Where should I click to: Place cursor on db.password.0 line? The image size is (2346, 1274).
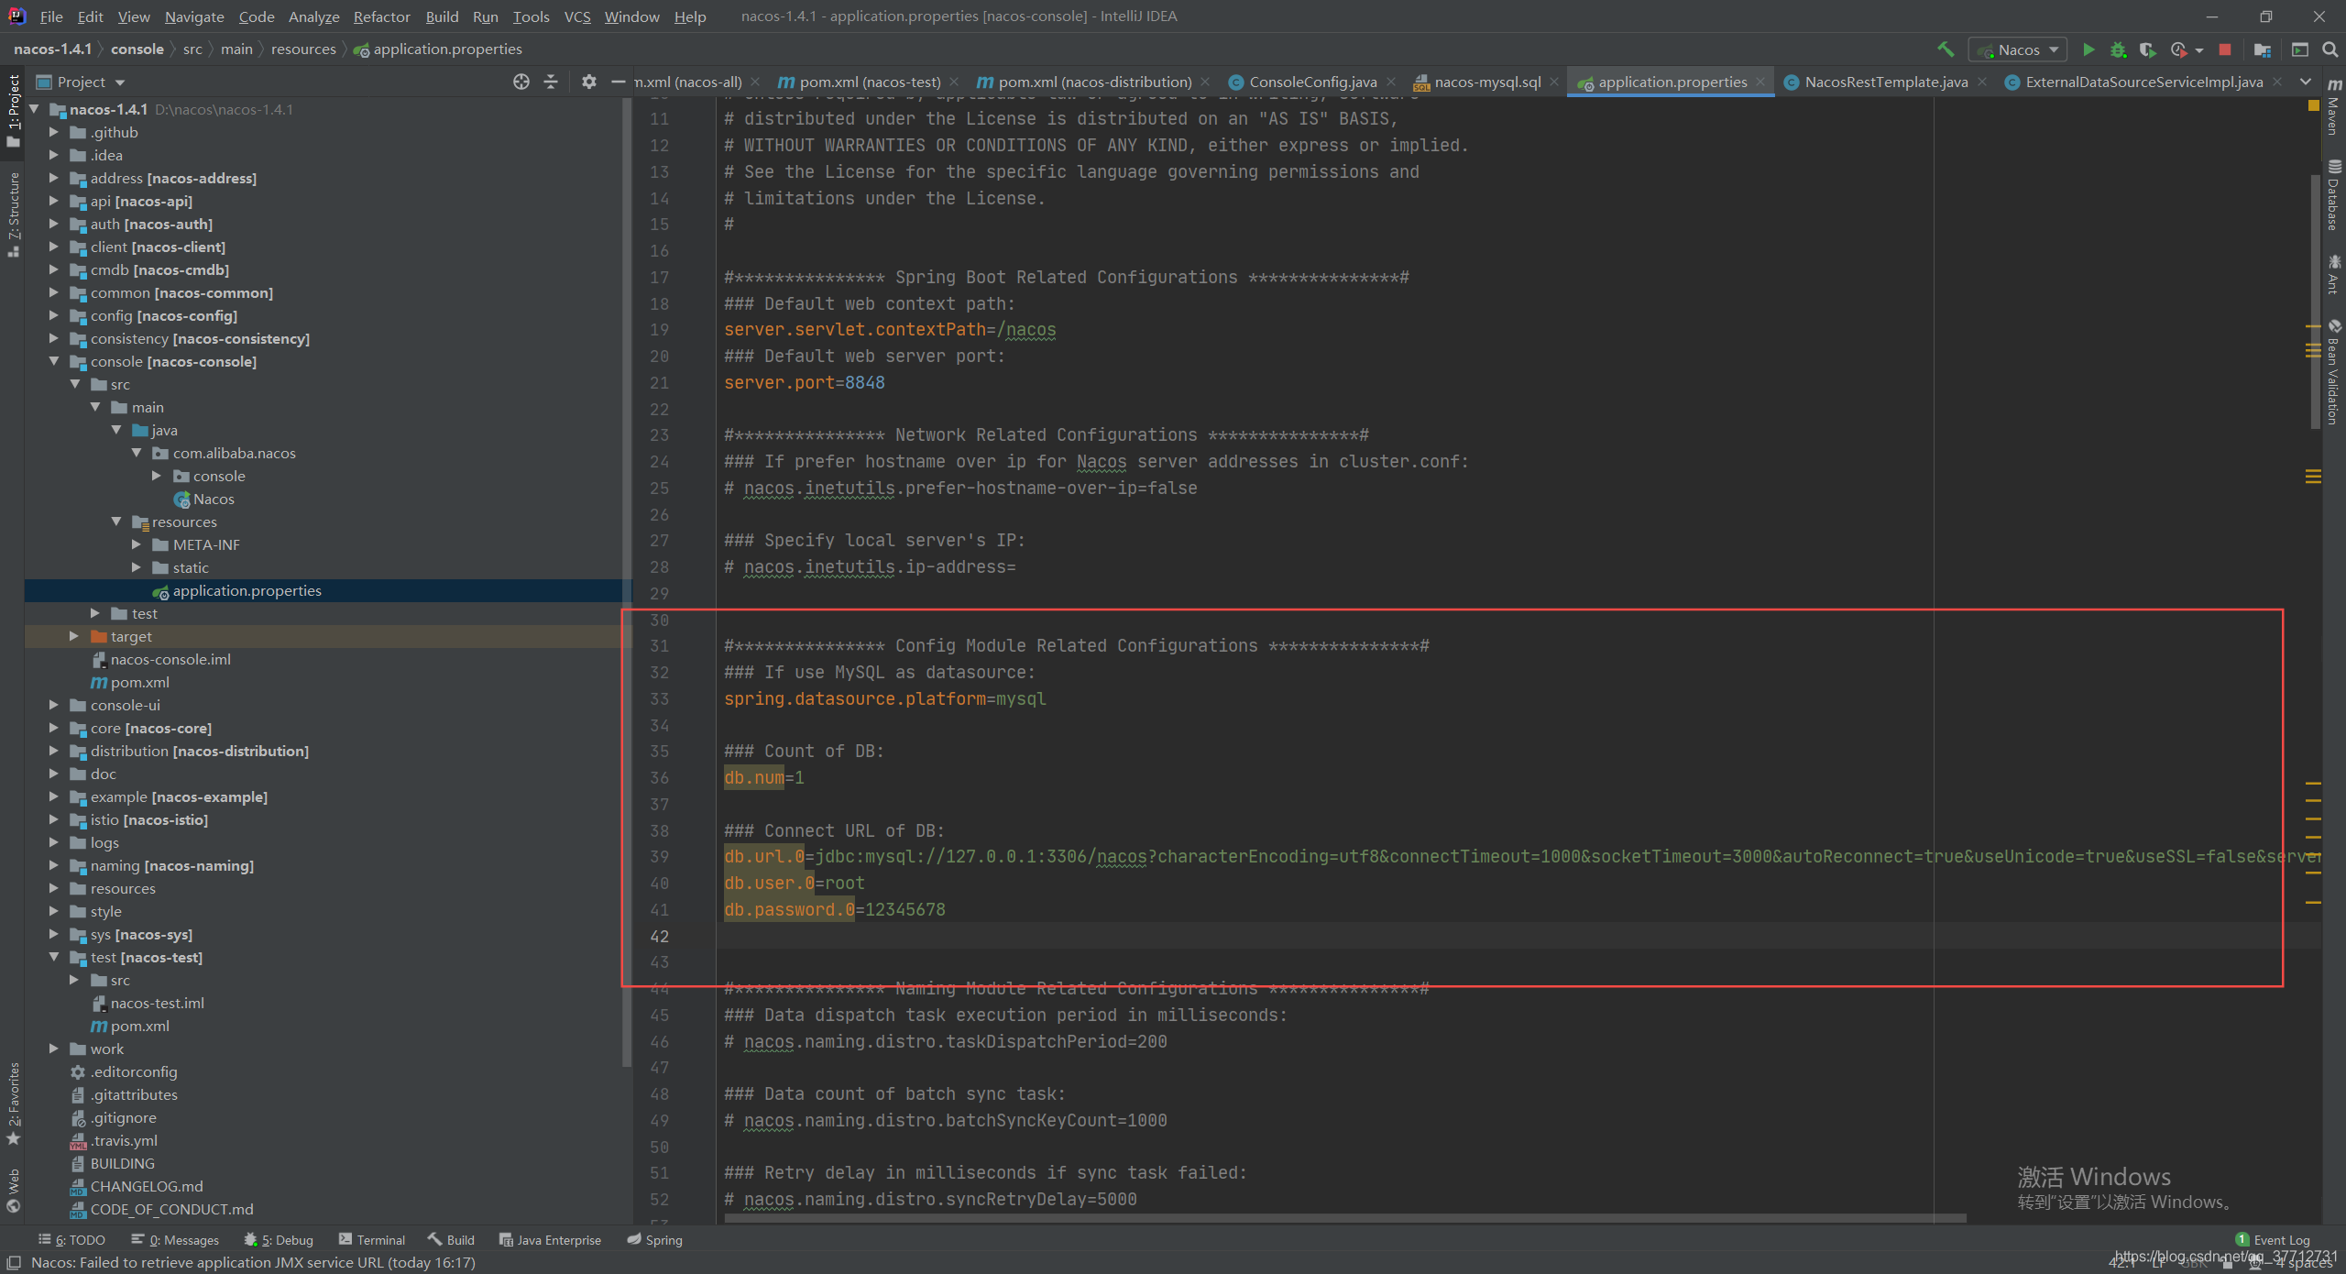[834, 910]
